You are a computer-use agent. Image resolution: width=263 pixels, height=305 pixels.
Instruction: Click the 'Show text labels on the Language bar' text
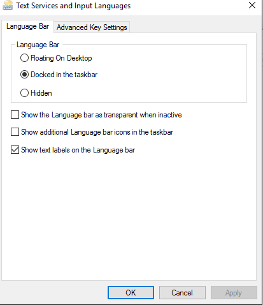click(78, 150)
